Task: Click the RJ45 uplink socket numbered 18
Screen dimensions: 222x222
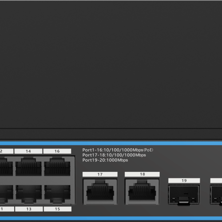Action: point(142,192)
